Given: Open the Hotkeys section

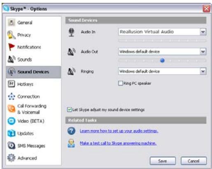Looking at the screenshot, I should click(x=33, y=84).
